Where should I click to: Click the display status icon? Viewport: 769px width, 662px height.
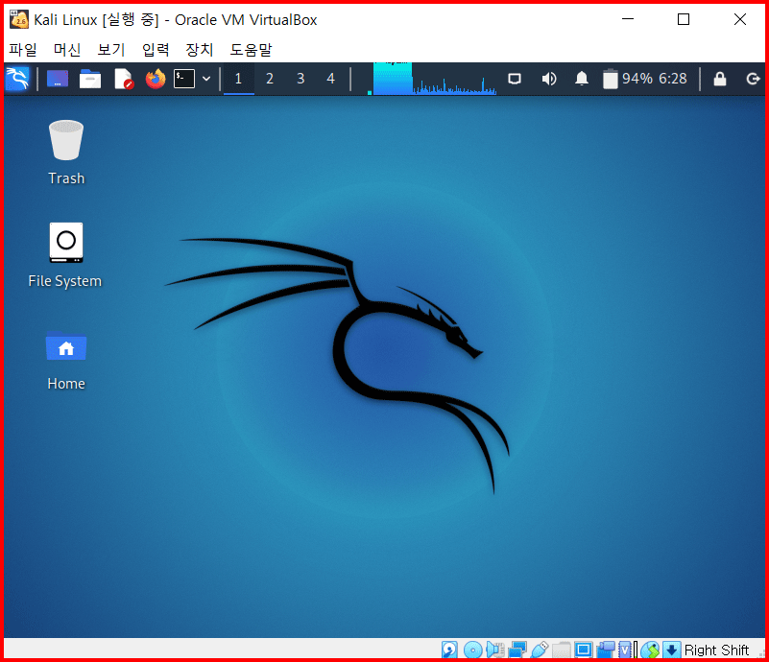tap(584, 650)
